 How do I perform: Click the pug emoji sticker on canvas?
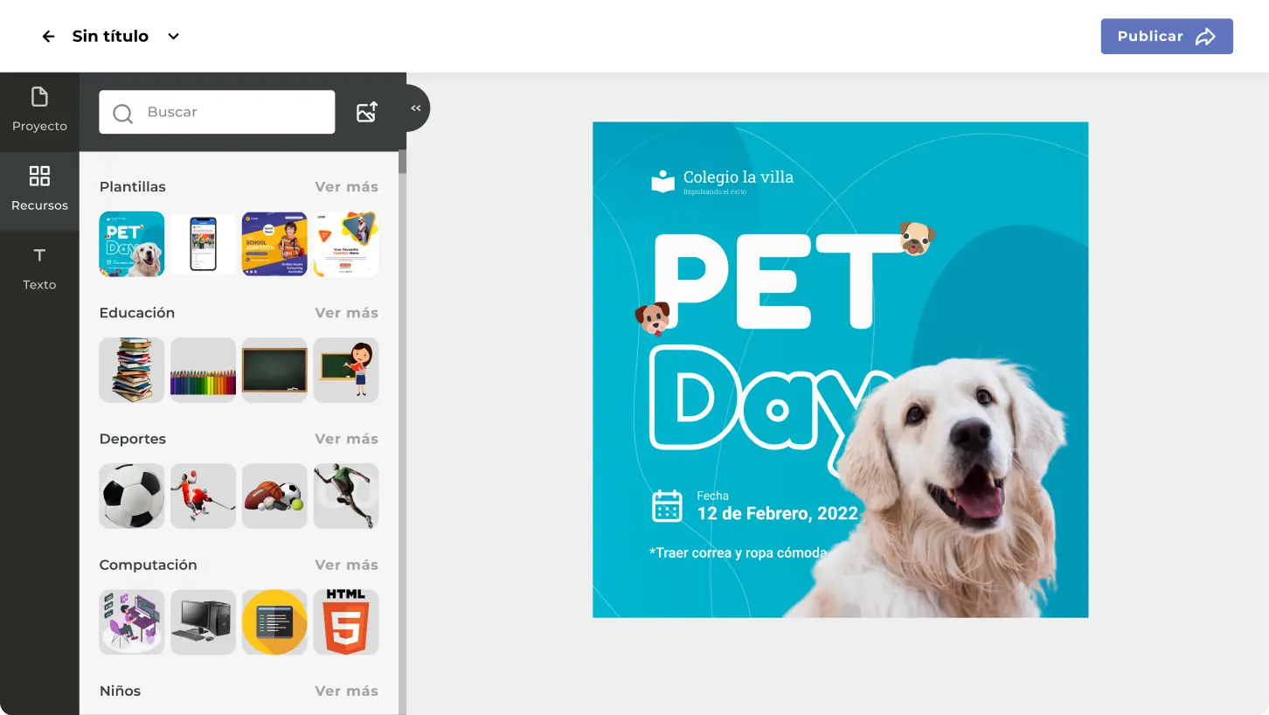(917, 238)
